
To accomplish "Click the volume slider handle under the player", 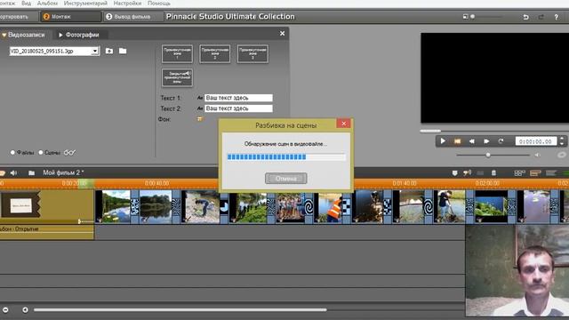I will click(x=488, y=155).
